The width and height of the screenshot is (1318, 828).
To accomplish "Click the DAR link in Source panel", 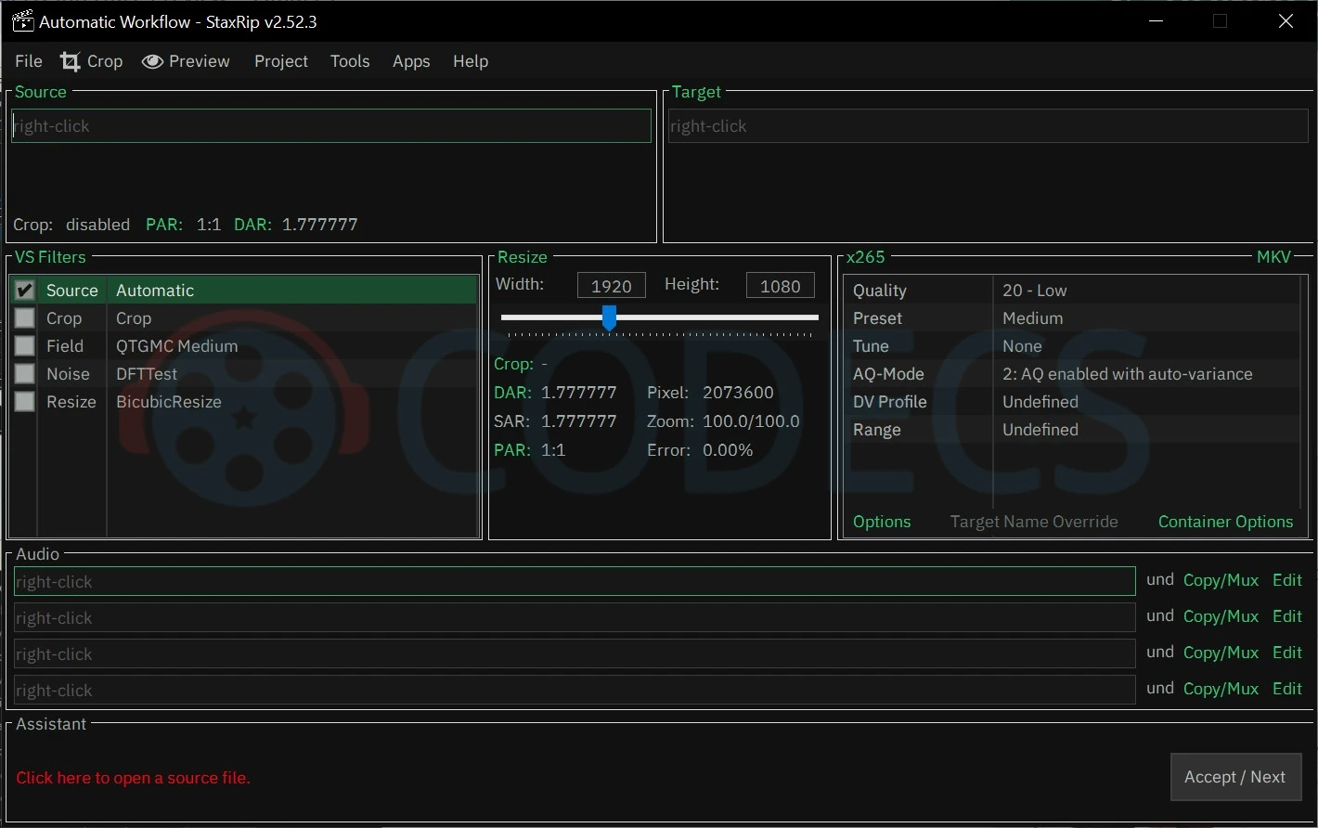I will pos(252,225).
